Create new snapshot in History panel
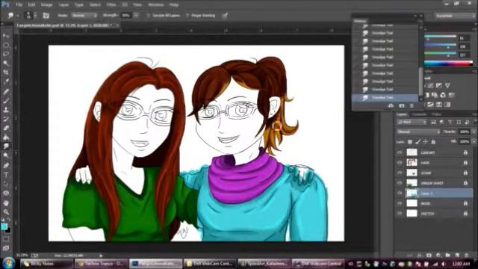The image size is (478, 269). pos(402,105)
